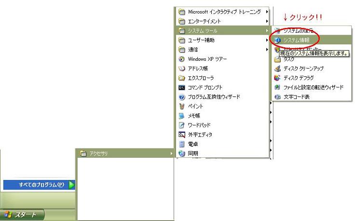Viewport: 355px width, 221px height.
Task: Expand the システム ツール submenu arrow
Action: click(267, 31)
